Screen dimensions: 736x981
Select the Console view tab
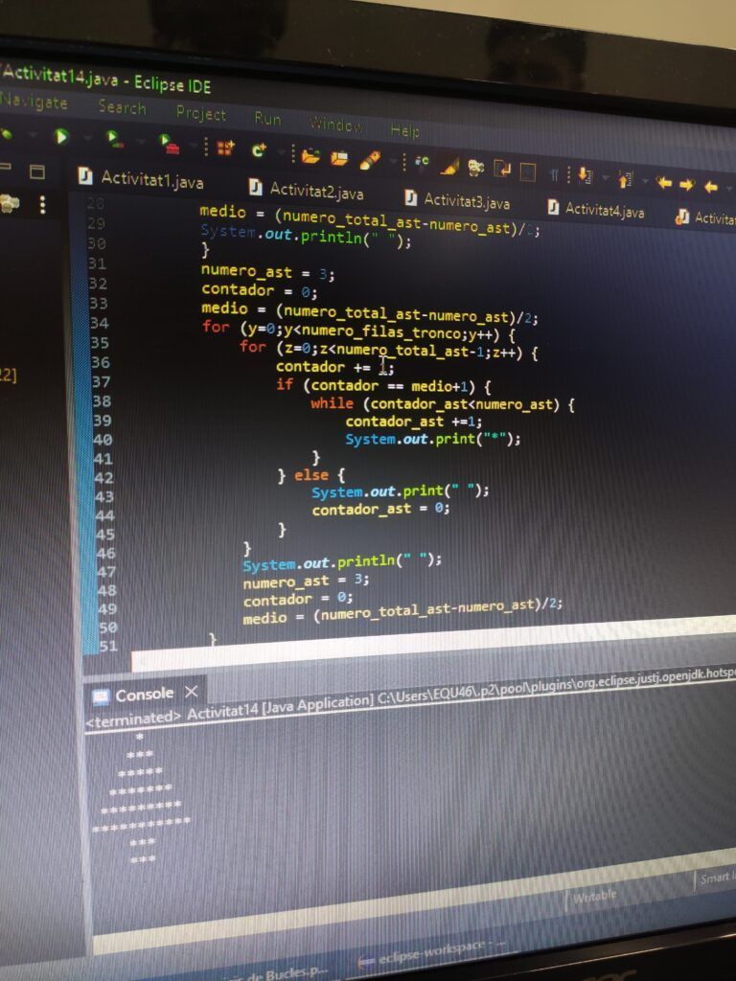tap(133, 696)
